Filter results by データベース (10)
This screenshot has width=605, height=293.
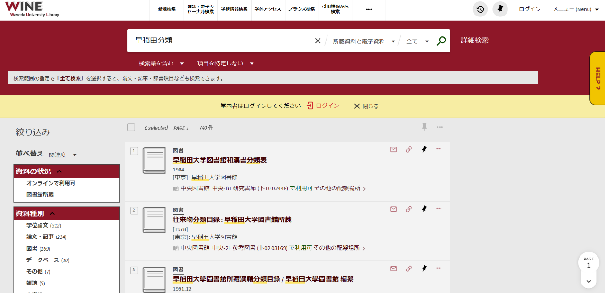48,260
